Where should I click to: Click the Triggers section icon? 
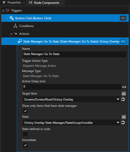tap(8, 10)
